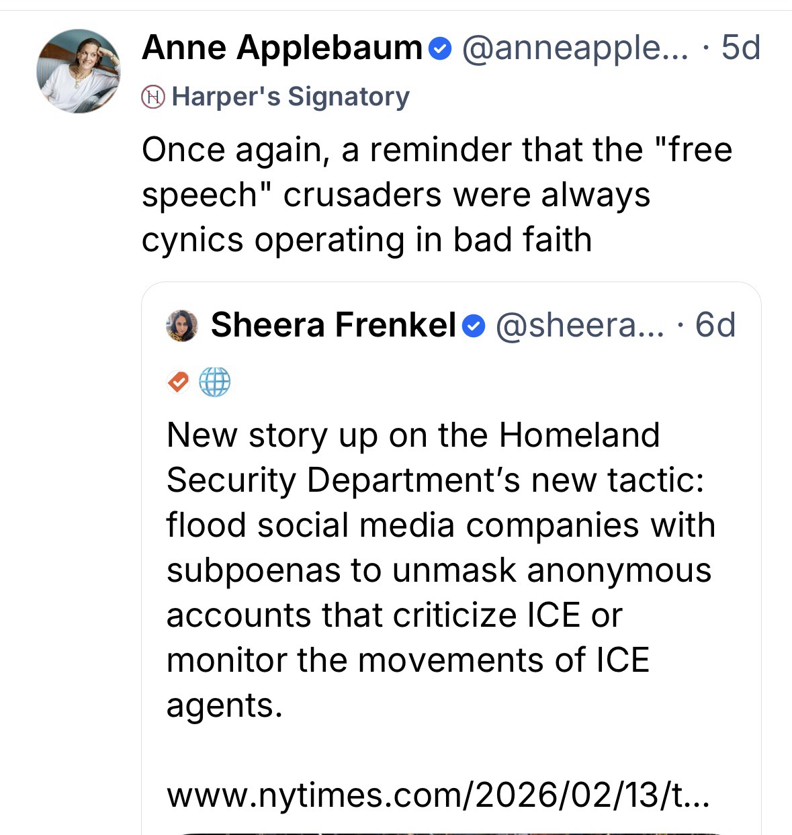Click Sheera Frenkel's small avatar
This screenshot has width=792, height=835.
click(182, 326)
